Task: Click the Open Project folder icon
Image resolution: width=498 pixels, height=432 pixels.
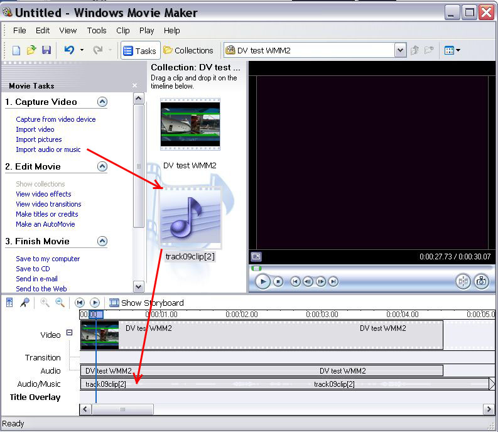Action: (x=31, y=50)
